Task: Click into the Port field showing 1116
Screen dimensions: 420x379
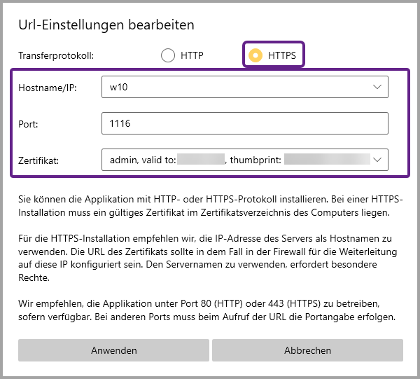Action: pos(244,123)
